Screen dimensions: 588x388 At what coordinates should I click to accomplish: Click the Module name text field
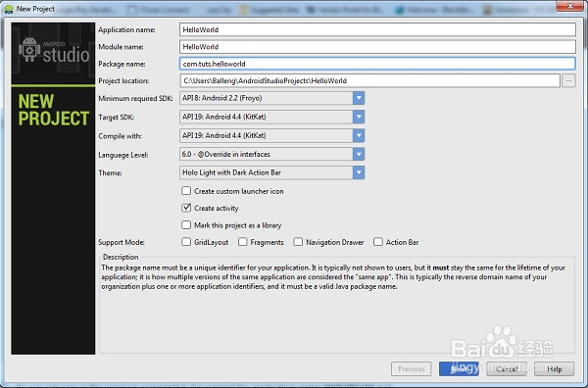377,47
